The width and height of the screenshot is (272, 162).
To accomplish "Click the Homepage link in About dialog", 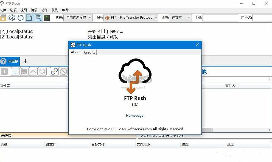I will tap(134, 116).
